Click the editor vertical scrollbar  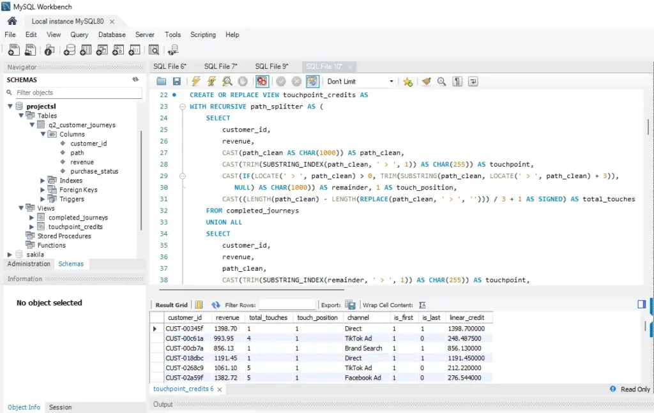point(648,127)
